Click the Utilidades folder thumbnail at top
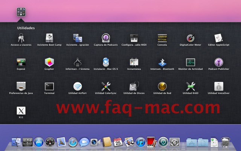This screenshot has height=151, width=241. point(21,12)
